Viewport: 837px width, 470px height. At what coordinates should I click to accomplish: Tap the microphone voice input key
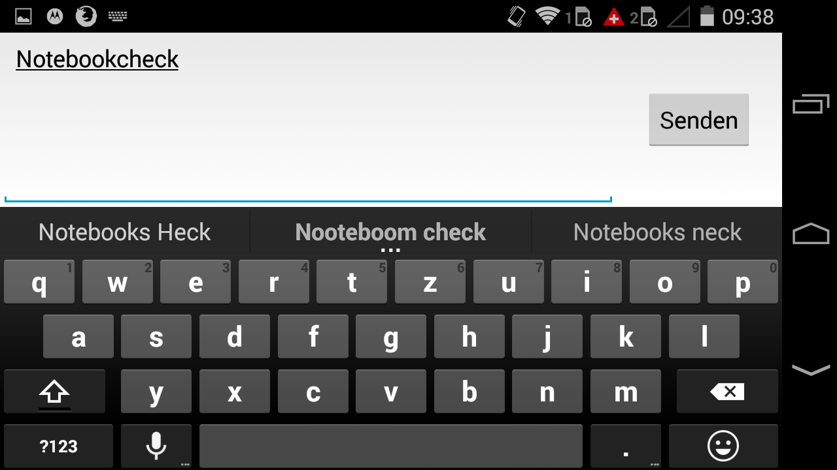click(156, 446)
